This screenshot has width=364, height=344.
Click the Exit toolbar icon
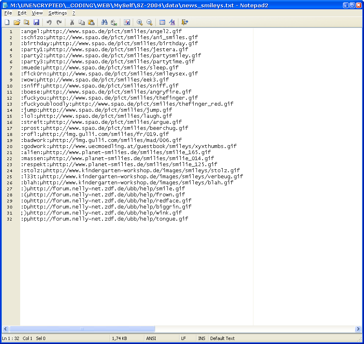point(185,22)
